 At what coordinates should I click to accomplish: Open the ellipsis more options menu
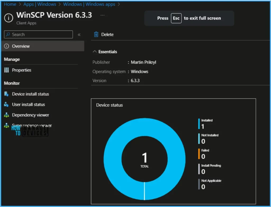[102, 15]
